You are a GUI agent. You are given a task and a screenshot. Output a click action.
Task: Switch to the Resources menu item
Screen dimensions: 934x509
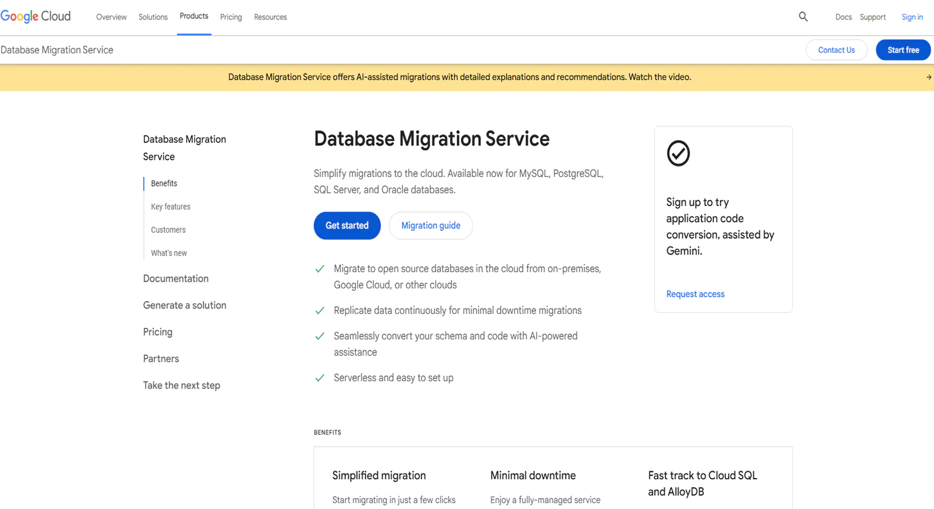pyautogui.click(x=270, y=17)
